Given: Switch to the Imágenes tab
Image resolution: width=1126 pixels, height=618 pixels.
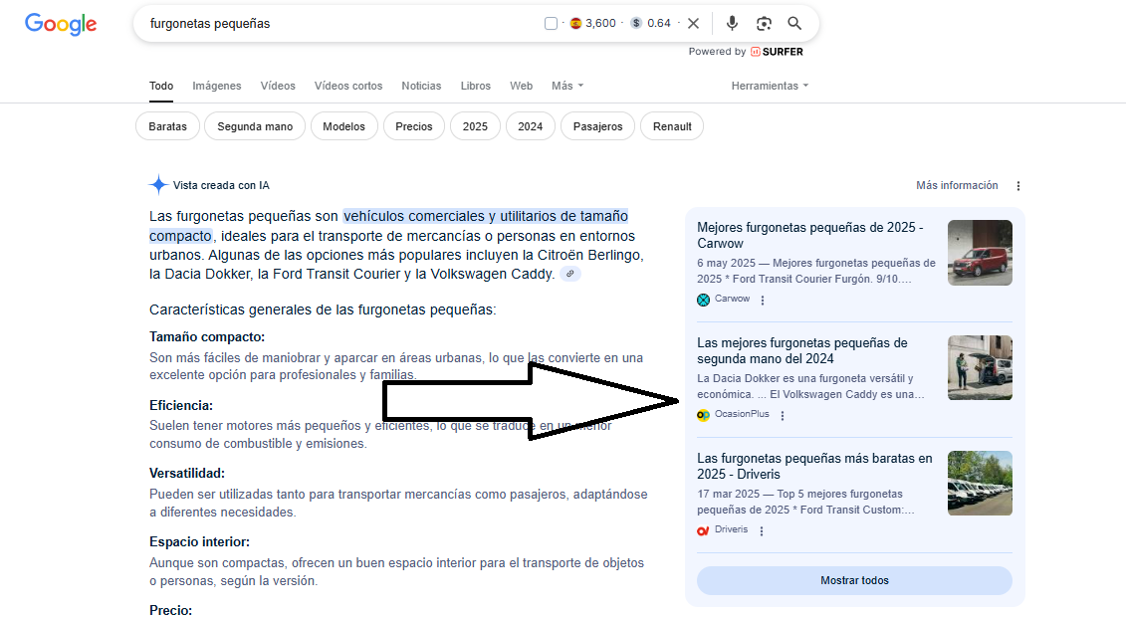Looking at the screenshot, I should click(217, 86).
